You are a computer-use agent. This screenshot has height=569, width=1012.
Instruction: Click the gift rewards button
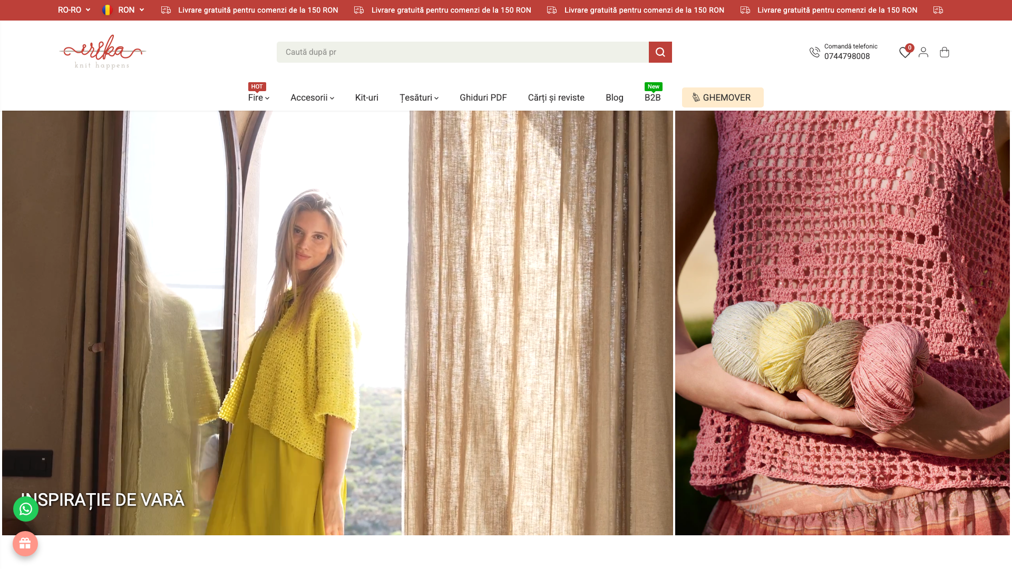(x=25, y=544)
